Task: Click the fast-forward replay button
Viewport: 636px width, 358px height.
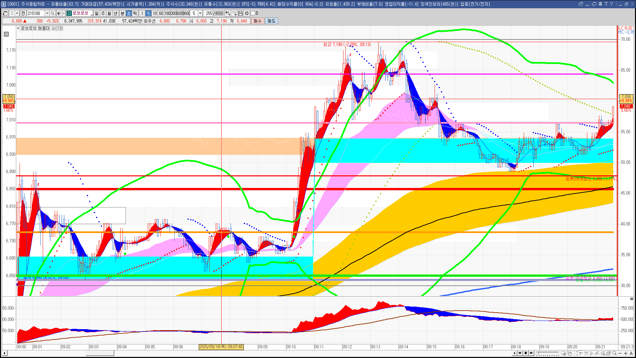Action: (x=531, y=353)
